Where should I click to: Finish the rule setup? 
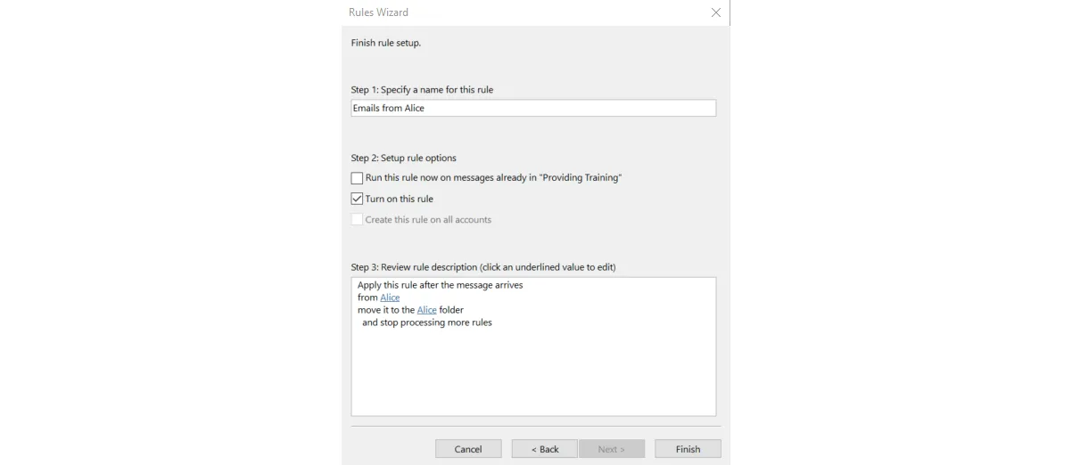[x=688, y=449]
